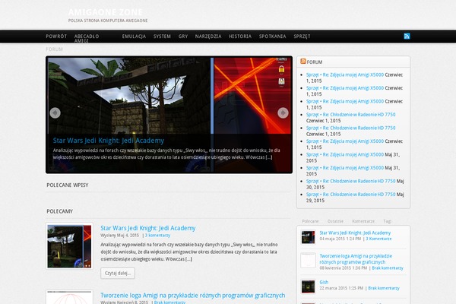The width and height of the screenshot is (456, 304).
Task: Click the orange RSS icon beside FORUM heading
Action: (x=303, y=61)
